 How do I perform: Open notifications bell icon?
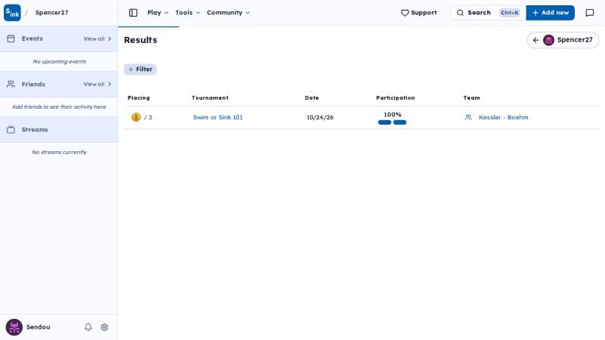(88, 327)
